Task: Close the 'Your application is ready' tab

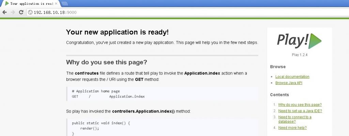Action: click(x=56, y=3)
